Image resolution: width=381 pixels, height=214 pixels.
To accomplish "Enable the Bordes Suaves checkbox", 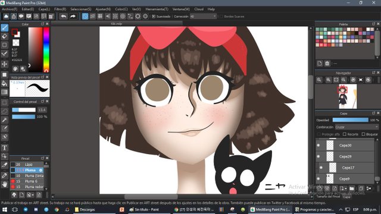I will [x=221, y=17].
